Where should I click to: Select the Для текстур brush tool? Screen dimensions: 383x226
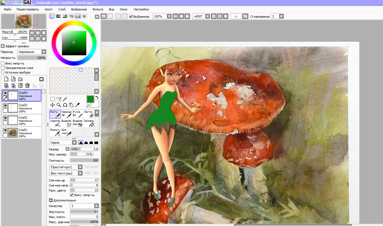coord(66,132)
